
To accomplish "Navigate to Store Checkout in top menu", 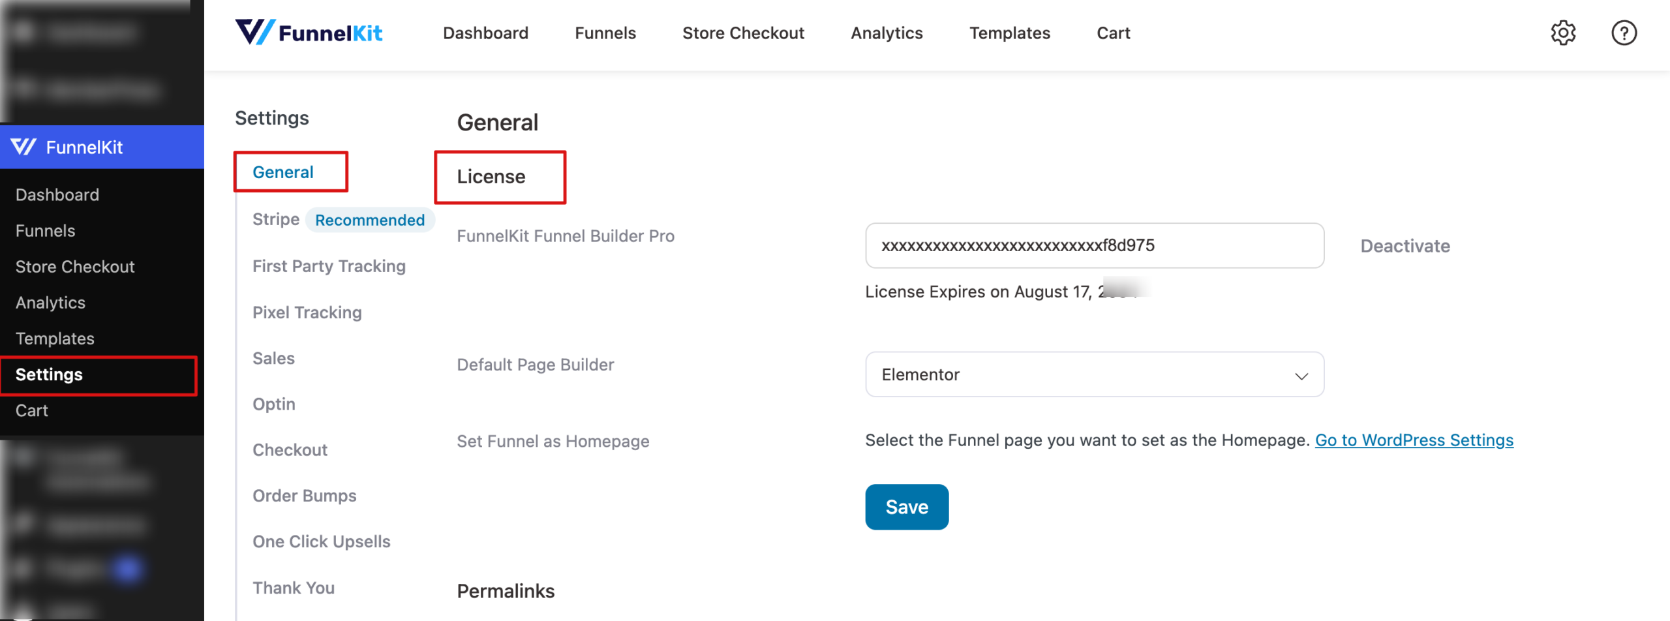I will [743, 33].
